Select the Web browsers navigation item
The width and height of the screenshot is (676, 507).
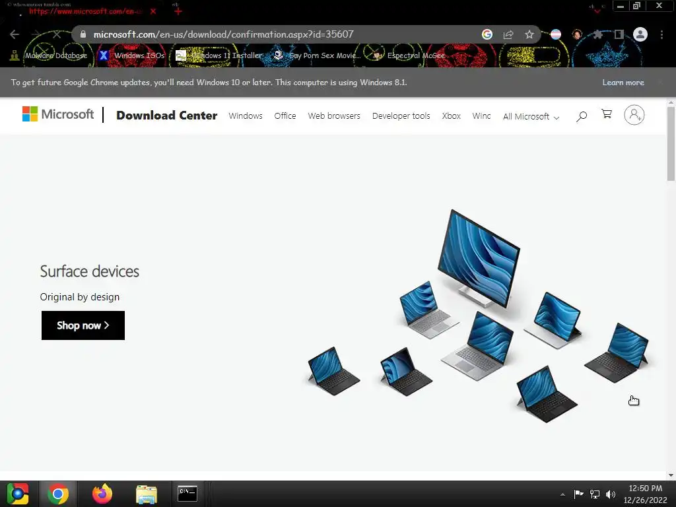[334, 116]
